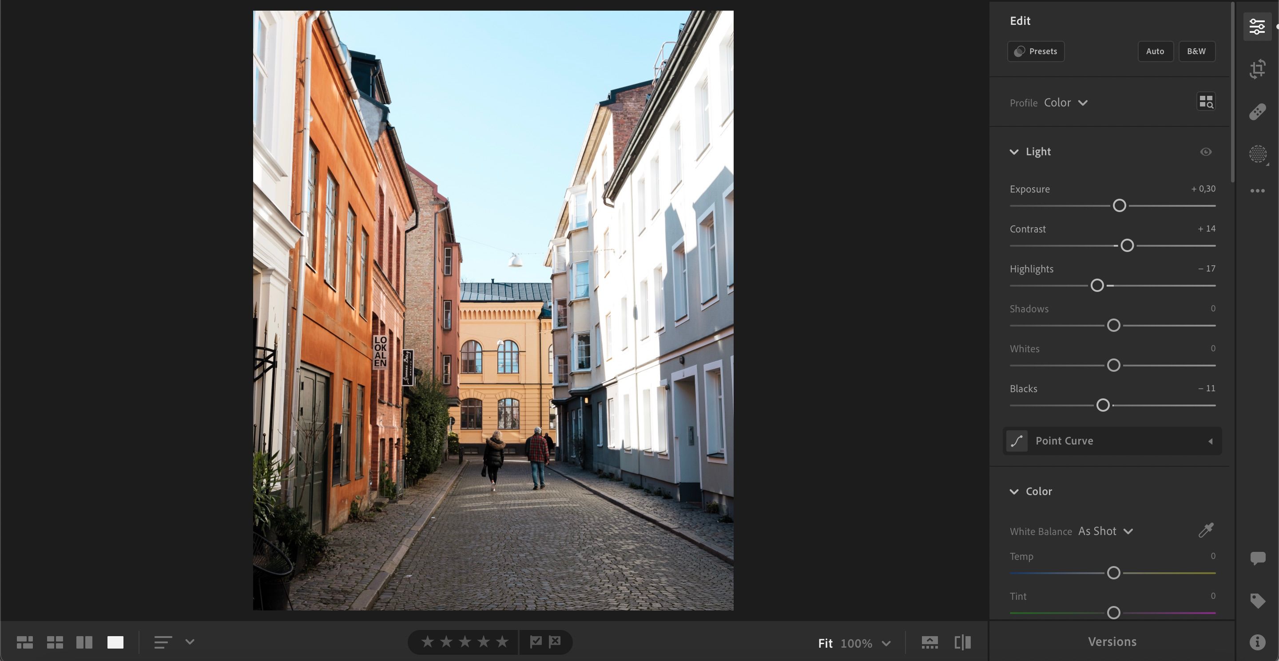
Task: Collapse the Light section
Action: pos(1014,152)
